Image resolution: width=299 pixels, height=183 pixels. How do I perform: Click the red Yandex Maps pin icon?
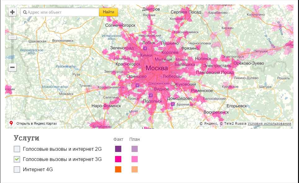pyautogui.click(x=11, y=123)
